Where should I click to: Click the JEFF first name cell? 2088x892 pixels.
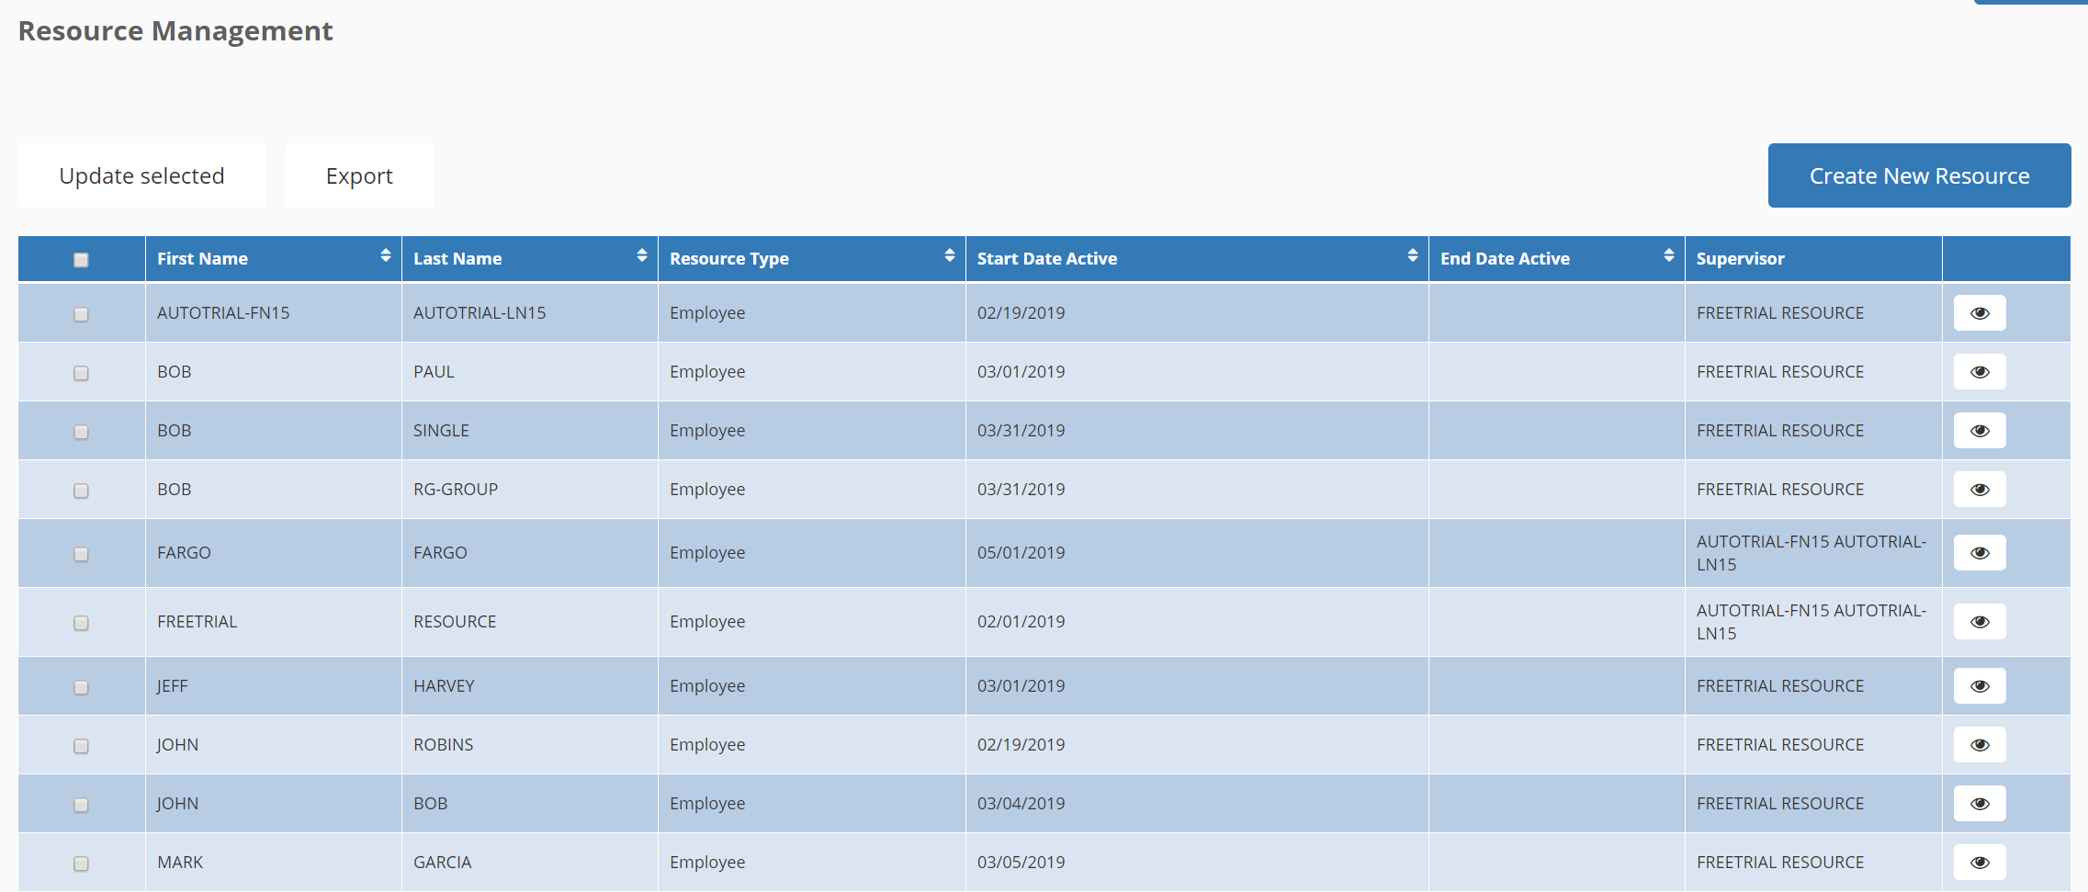(274, 686)
